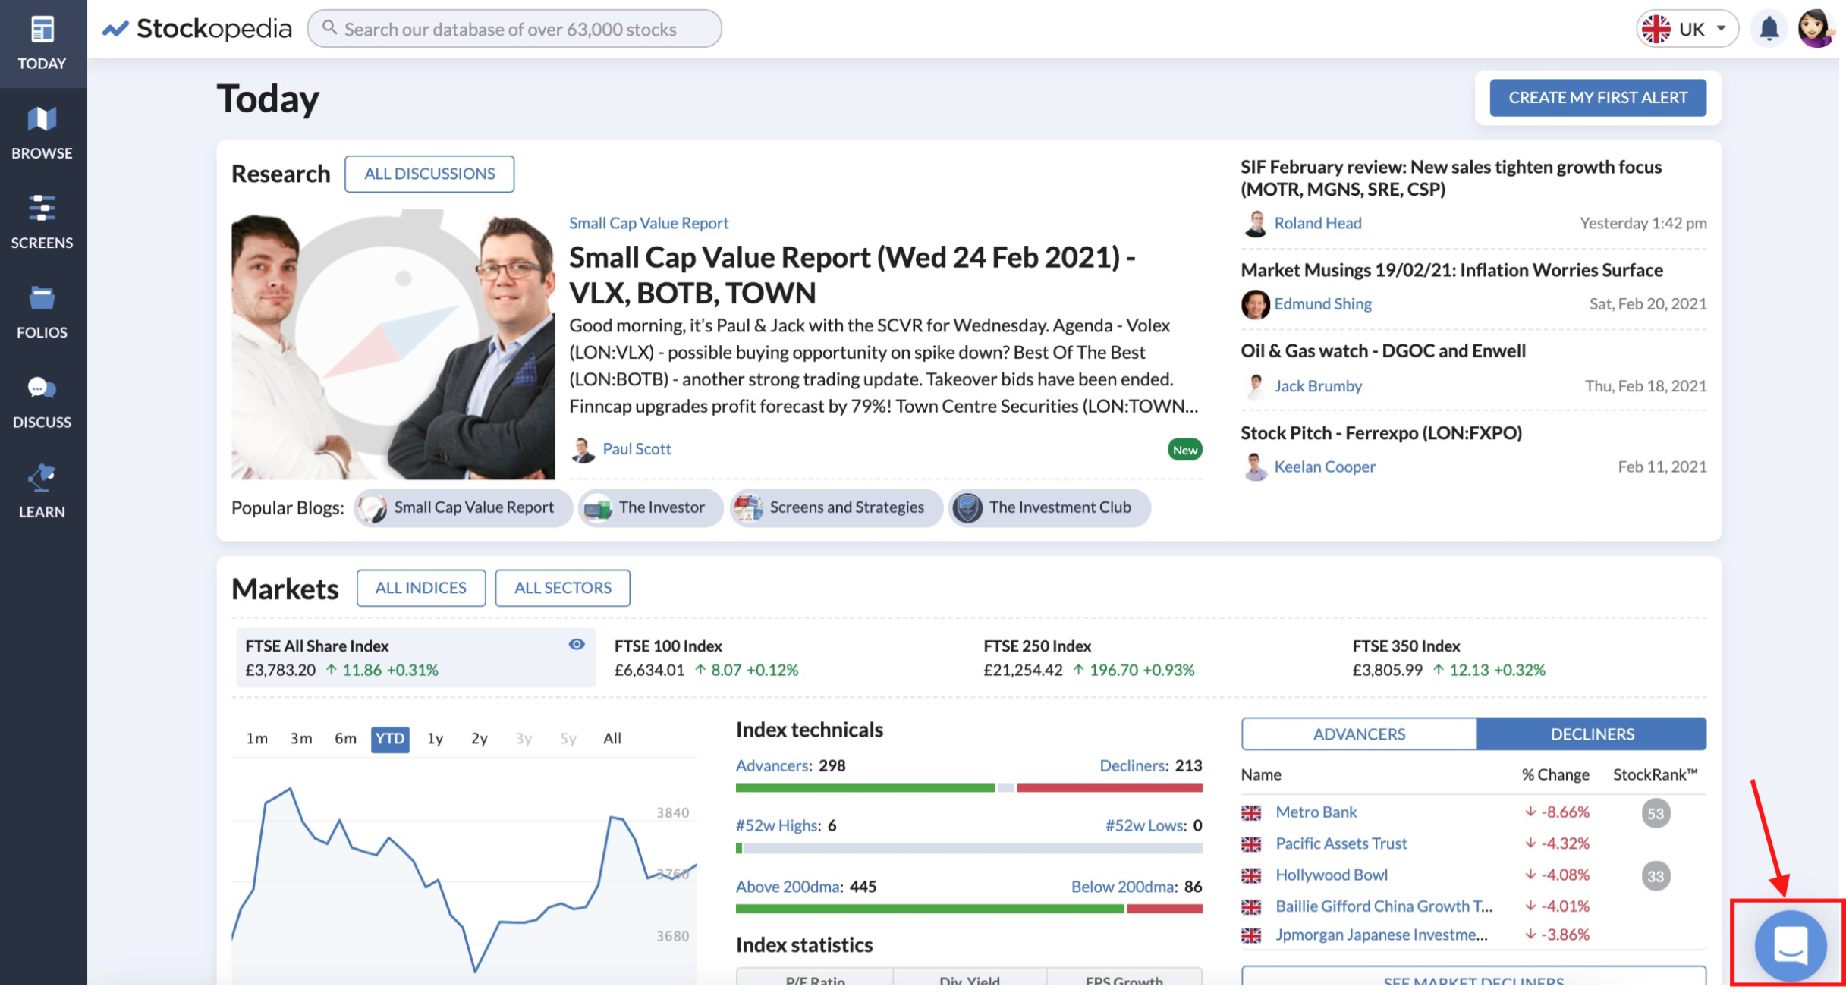Image resolution: width=1846 pixels, height=999 pixels.
Task: Click Roland Head's avatar
Action: (1255, 224)
